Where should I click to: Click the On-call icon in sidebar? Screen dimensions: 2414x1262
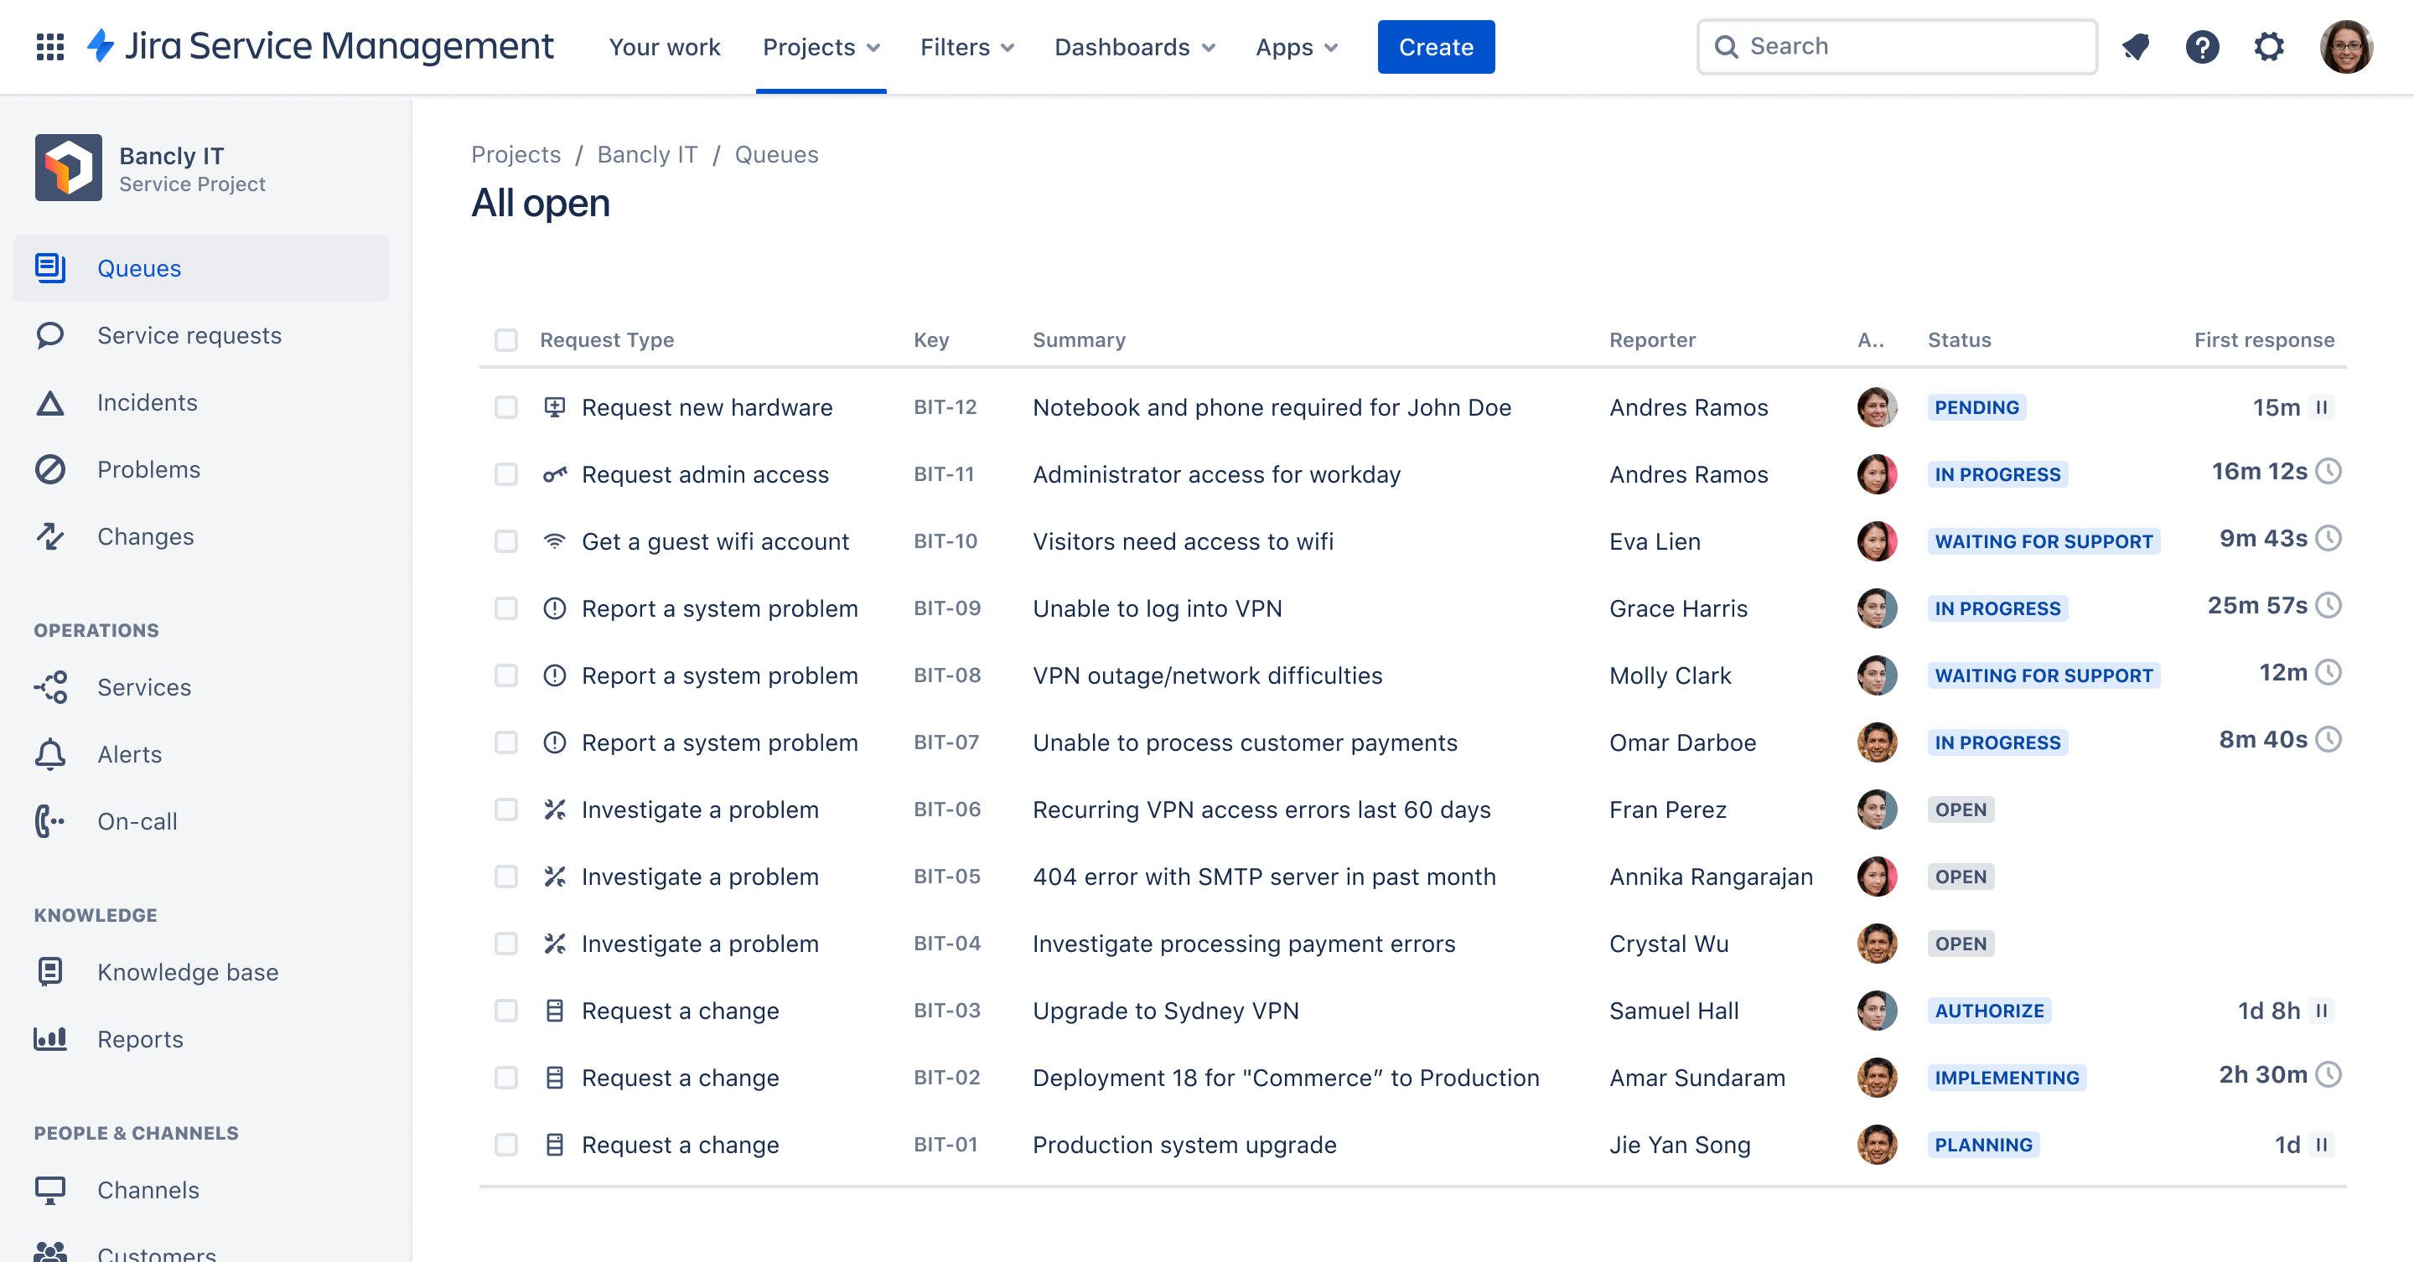[51, 820]
